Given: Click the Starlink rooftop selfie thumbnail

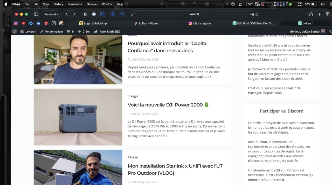Looking at the screenshot, I should [x=78, y=167].
